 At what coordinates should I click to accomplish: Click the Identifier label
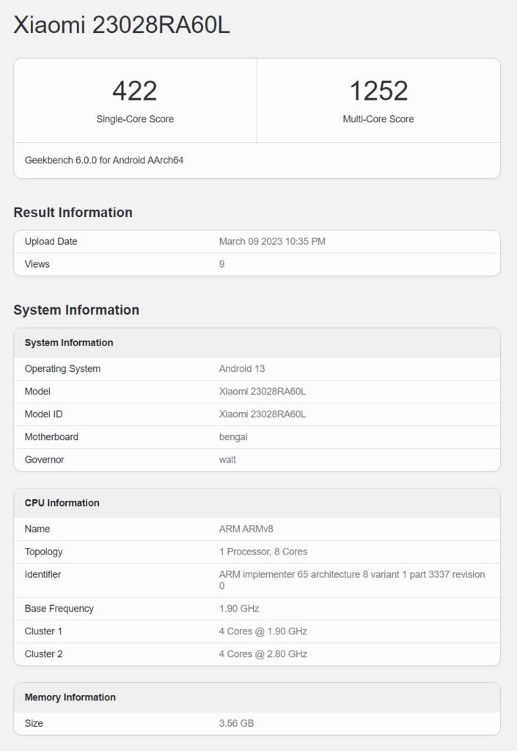coord(43,574)
